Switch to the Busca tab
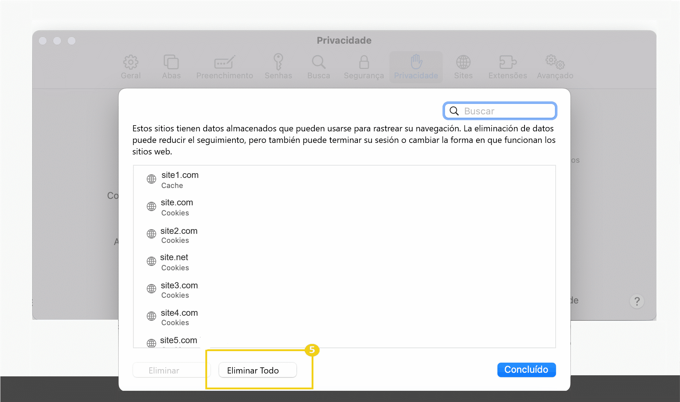 (x=318, y=67)
